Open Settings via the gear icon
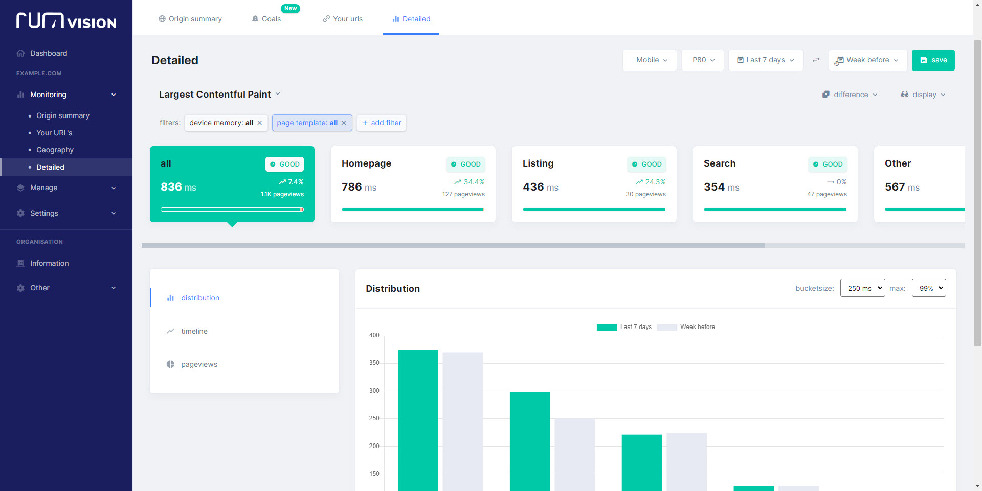Viewport: 982px width, 491px height. coord(20,213)
